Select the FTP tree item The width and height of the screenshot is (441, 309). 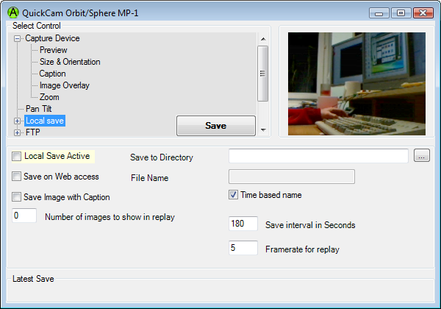(33, 132)
